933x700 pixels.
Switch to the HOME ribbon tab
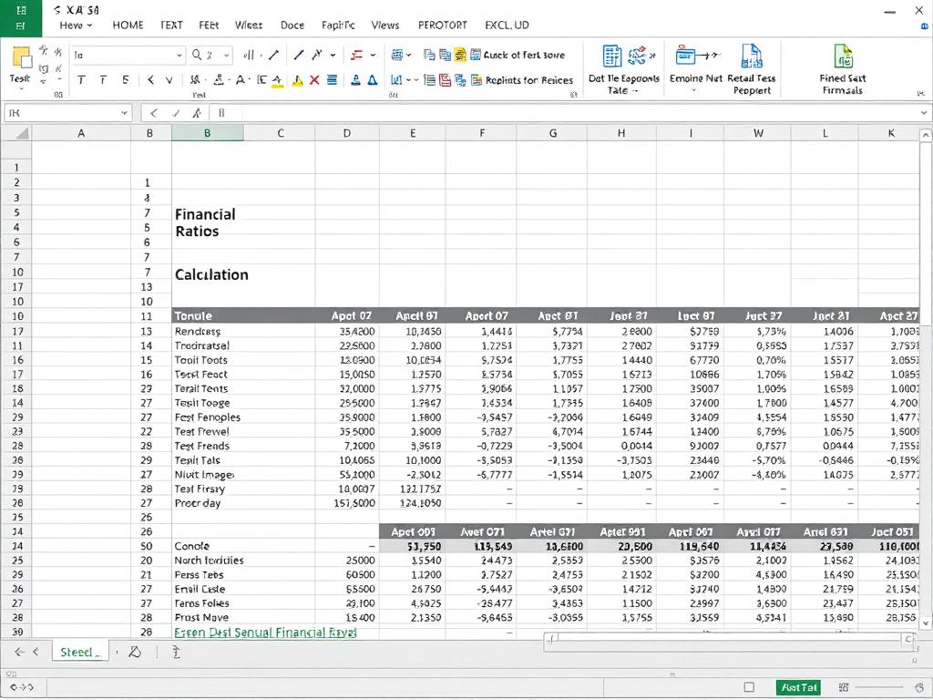(128, 25)
